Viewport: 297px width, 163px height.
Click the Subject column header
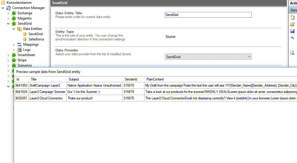point(74,79)
